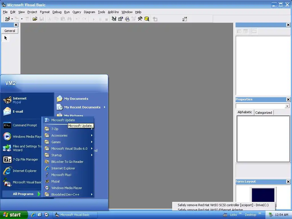Launch Microsoft Update from programs list

(x=68, y=120)
